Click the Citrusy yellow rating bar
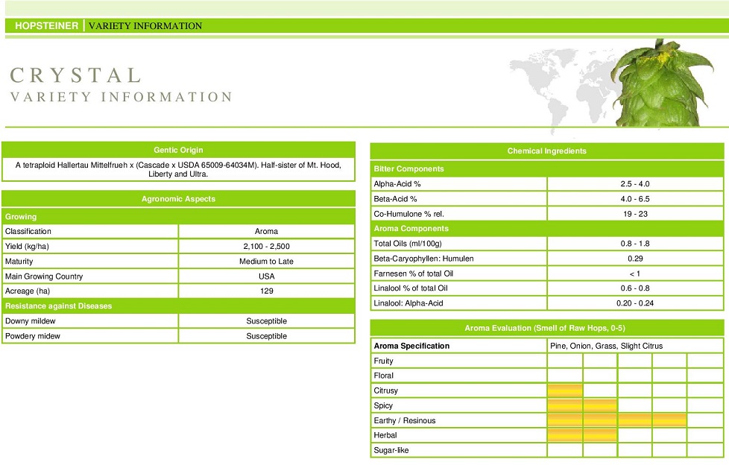729x465 pixels. click(x=565, y=390)
